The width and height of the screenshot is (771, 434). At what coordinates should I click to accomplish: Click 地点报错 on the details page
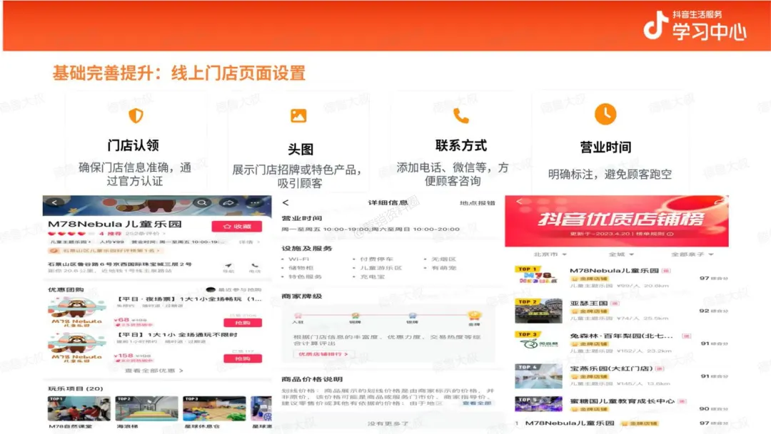click(477, 203)
